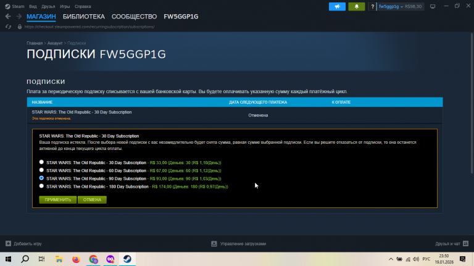Open Chrome from the taskbar

tap(93, 259)
